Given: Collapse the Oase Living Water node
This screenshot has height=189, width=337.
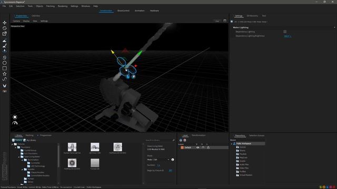Looking at the screenshot, I should point(19,157).
